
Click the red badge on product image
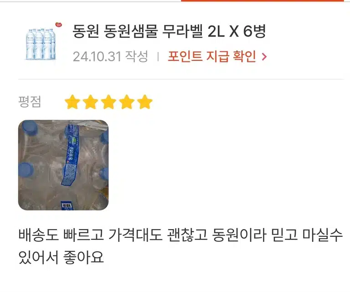pyautogui.click(x=58, y=25)
